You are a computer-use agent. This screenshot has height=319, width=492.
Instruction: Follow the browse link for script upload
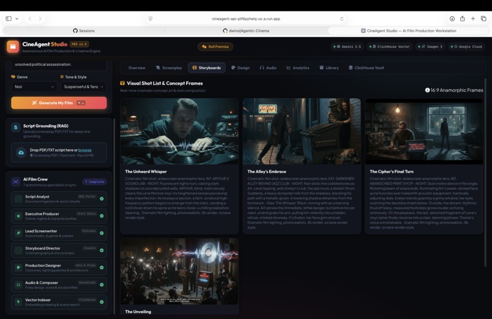[85, 150]
